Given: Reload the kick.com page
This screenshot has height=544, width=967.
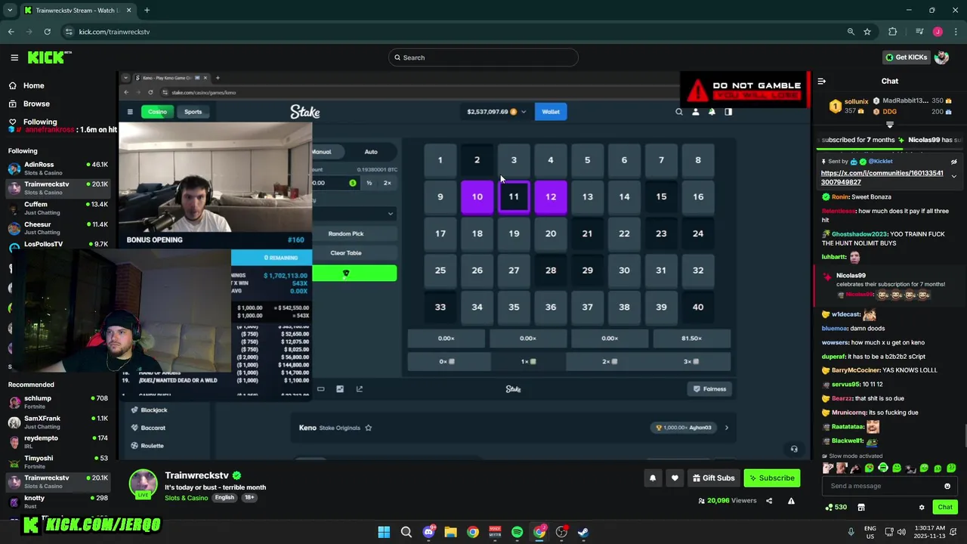Looking at the screenshot, I should (47, 32).
